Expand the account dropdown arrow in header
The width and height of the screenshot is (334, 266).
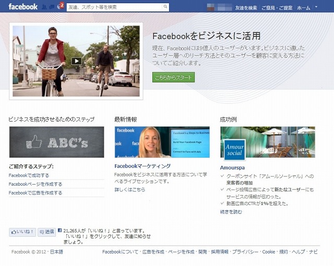(316, 7)
